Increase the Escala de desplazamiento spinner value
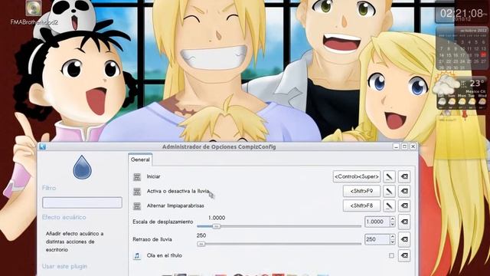 (x=393, y=219)
